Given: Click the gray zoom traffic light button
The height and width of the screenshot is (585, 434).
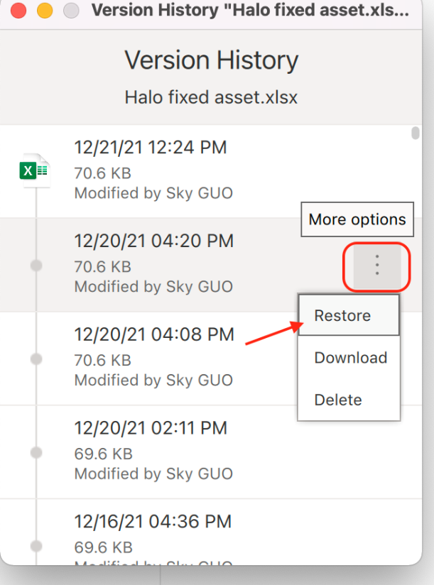Looking at the screenshot, I should pos(70,11).
